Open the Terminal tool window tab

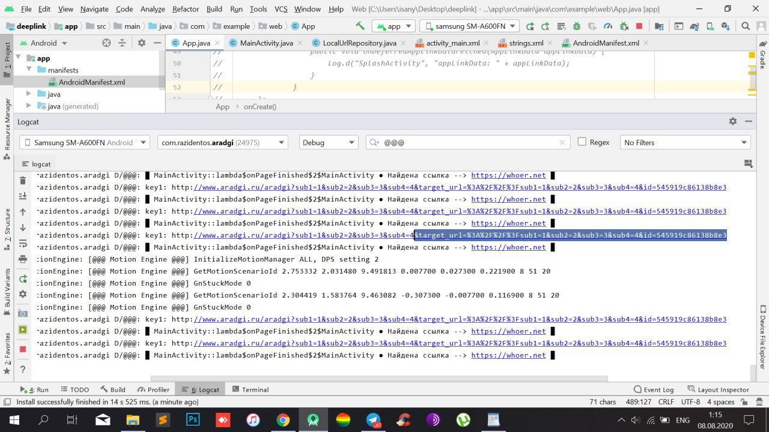(250, 389)
